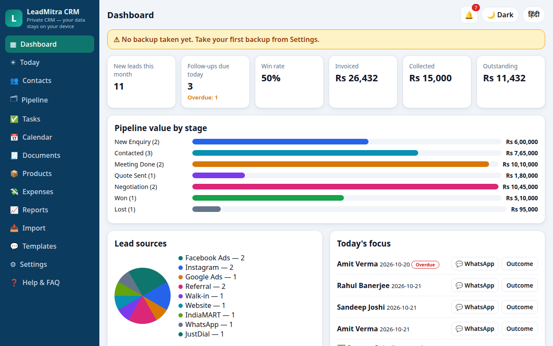
Task: Click the Instagram legend color dot
Action: point(181,268)
